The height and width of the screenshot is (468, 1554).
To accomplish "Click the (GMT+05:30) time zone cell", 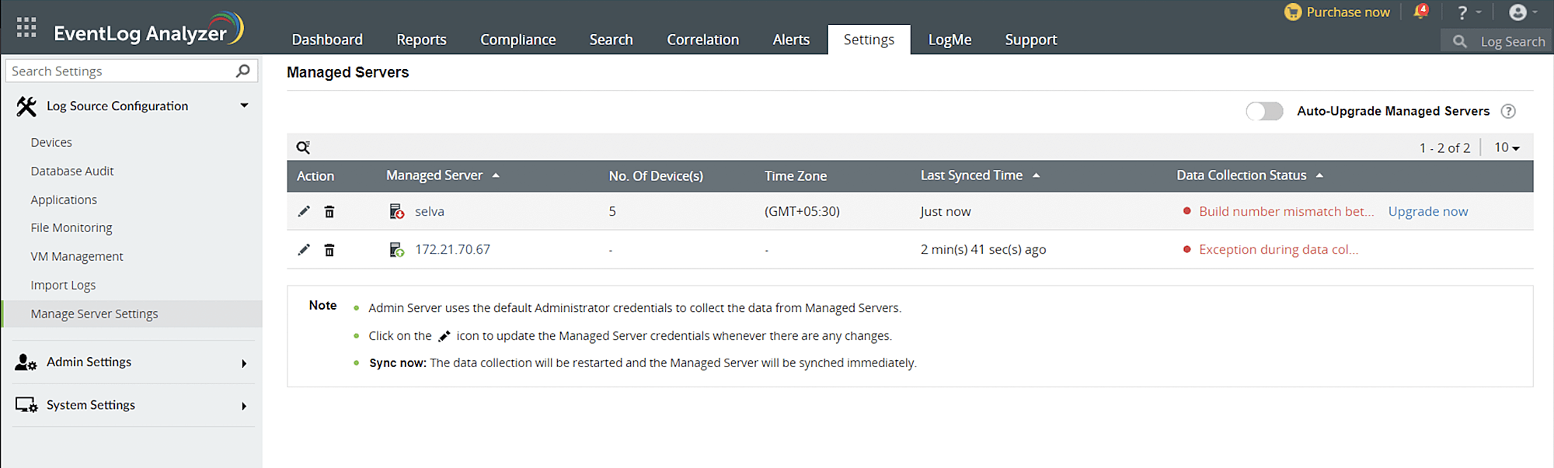I will [802, 211].
